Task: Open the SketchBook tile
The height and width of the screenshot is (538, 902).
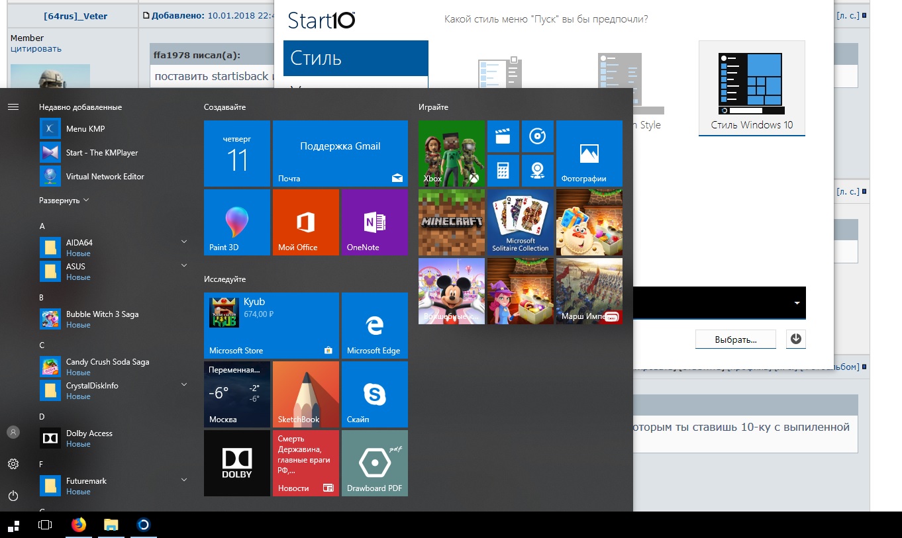Action: [x=306, y=394]
